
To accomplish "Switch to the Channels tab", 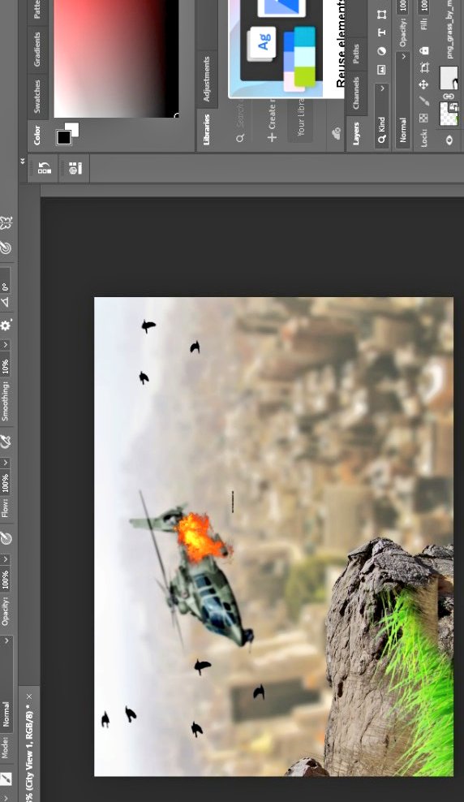I will 356,93.
